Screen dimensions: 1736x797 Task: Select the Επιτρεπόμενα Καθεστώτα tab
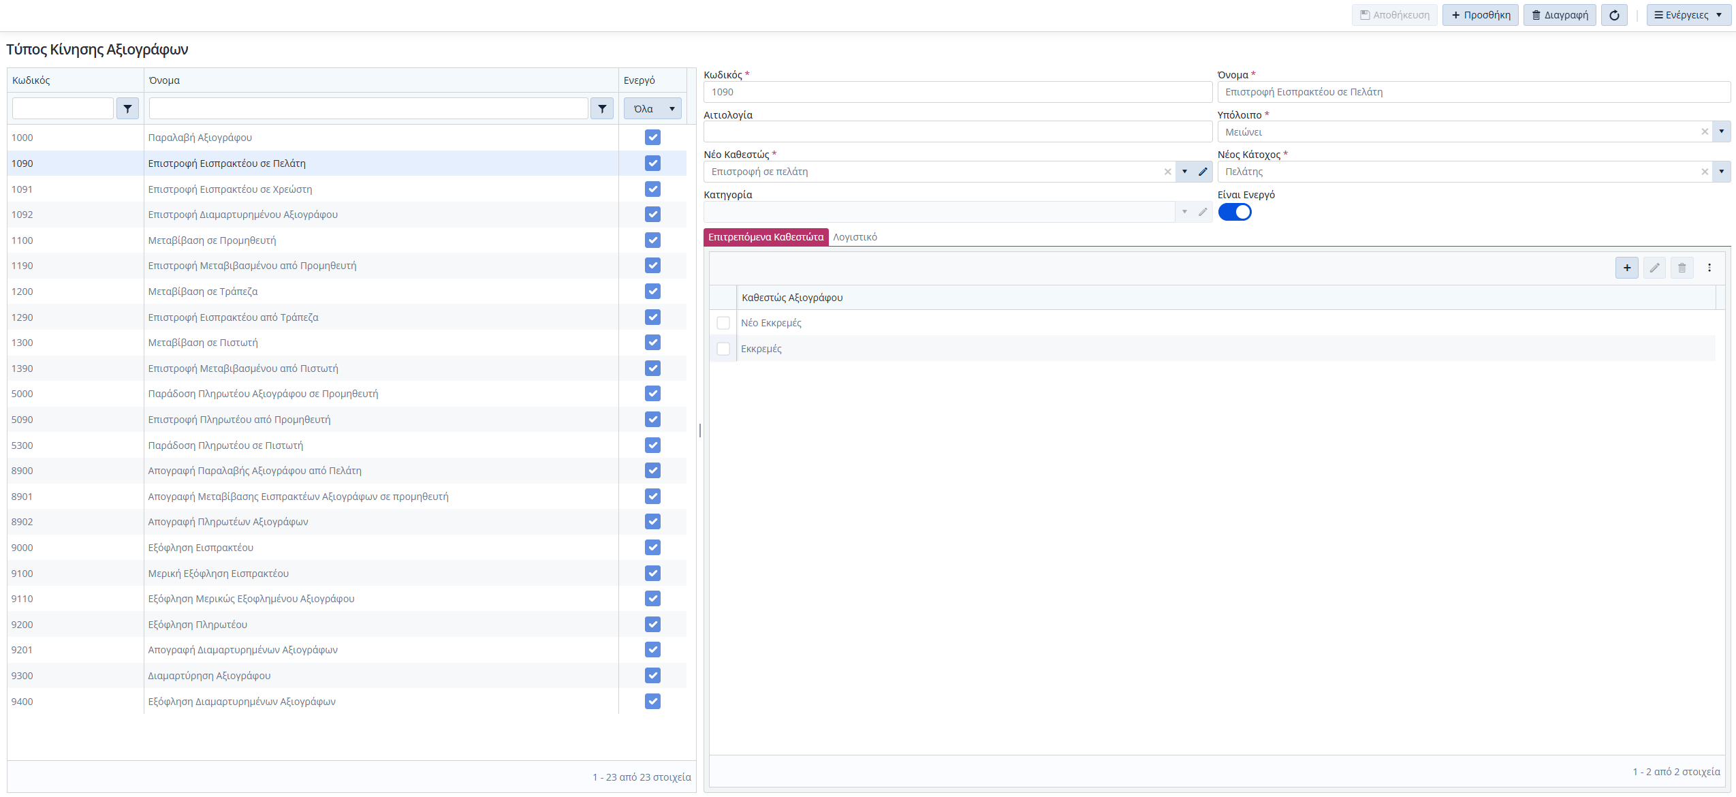tap(766, 237)
